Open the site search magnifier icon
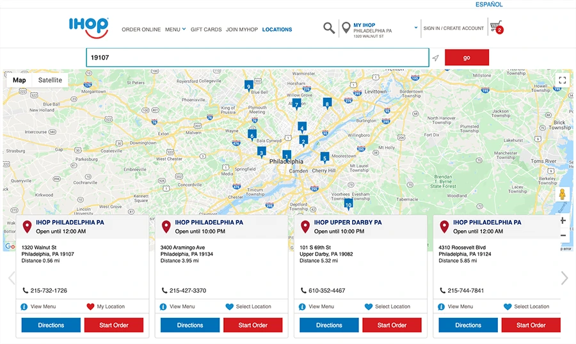 (329, 28)
